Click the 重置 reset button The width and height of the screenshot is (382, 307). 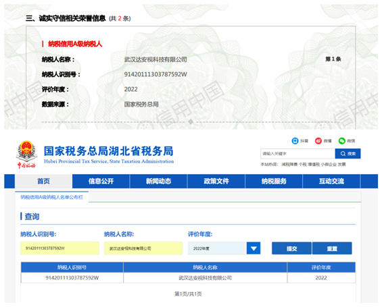332,248
